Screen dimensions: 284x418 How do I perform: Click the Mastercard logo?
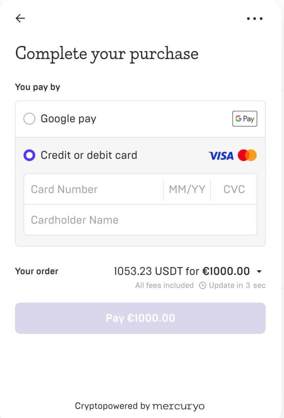247,155
